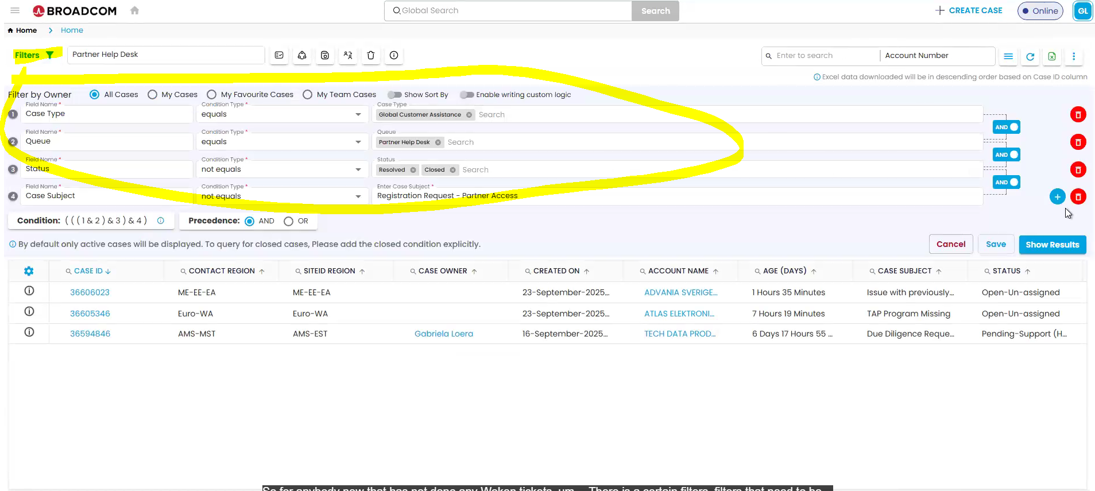Open info for case 36606023
Image resolution: width=1095 pixels, height=491 pixels.
tap(29, 291)
